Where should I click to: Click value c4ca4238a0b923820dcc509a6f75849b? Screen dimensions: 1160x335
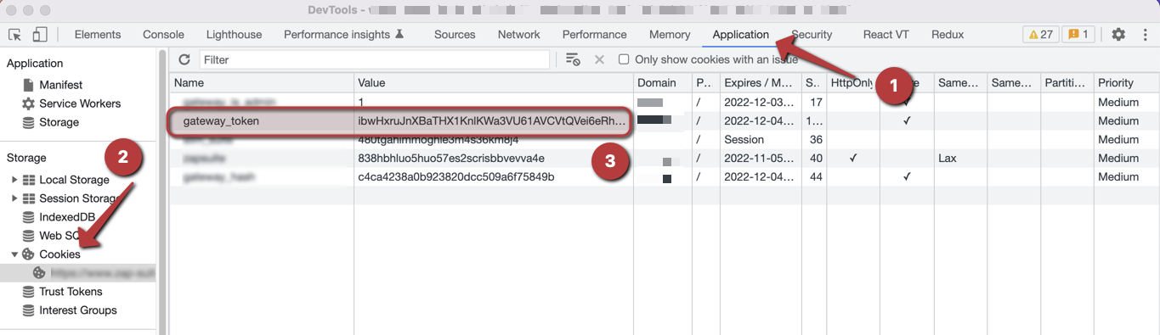[x=456, y=177]
